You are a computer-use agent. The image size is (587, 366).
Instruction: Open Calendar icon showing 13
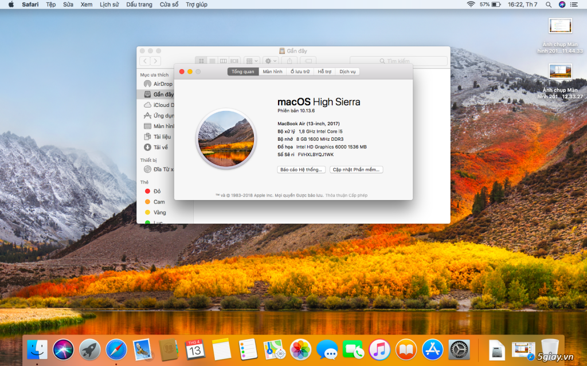tap(195, 350)
